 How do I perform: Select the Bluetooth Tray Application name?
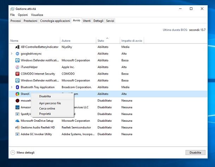[38, 87]
